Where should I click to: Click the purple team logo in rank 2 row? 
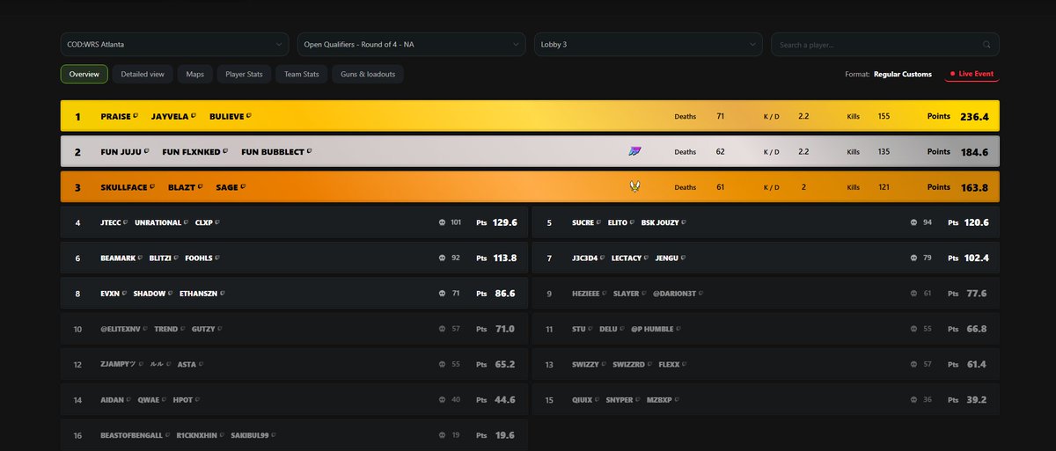pos(634,152)
